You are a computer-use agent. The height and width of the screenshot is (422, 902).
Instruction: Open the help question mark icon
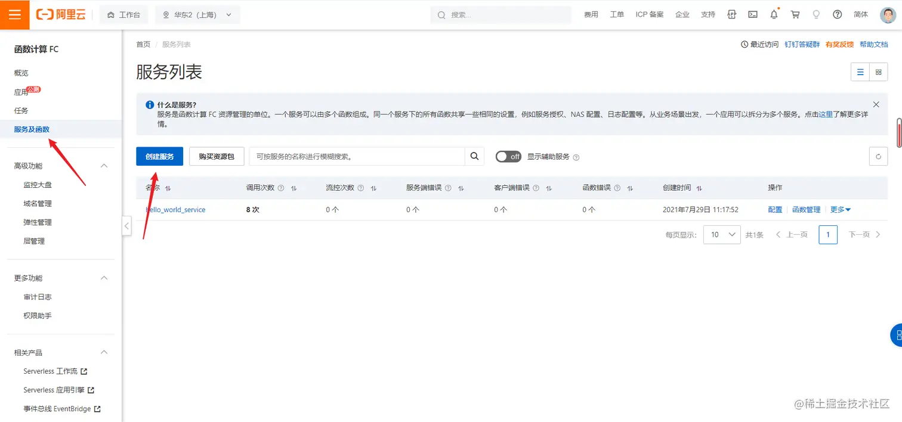pyautogui.click(x=837, y=14)
